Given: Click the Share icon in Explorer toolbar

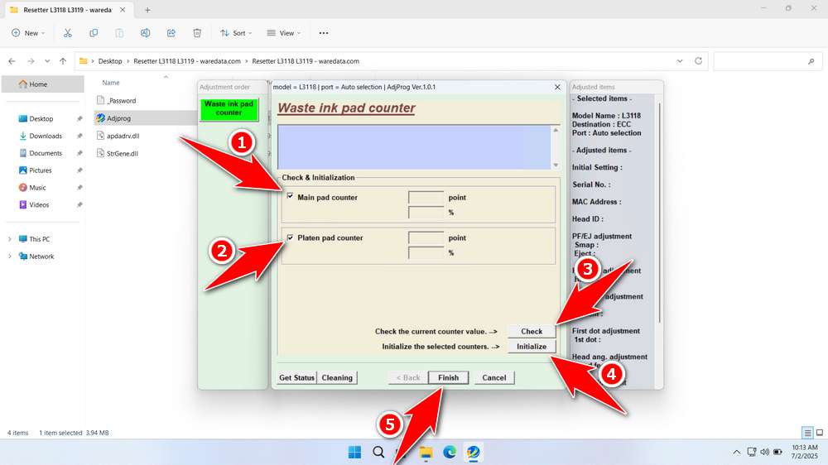Looking at the screenshot, I should point(171,33).
